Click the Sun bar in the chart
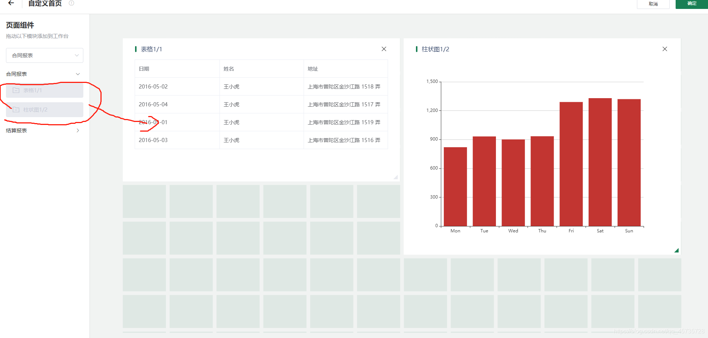Image resolution: width=708 pixels, height=338 pixels. tap(629, 162)
